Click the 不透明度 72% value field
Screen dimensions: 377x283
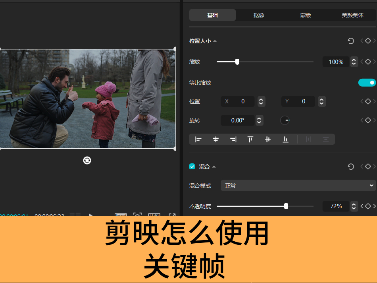coord(336,206)
